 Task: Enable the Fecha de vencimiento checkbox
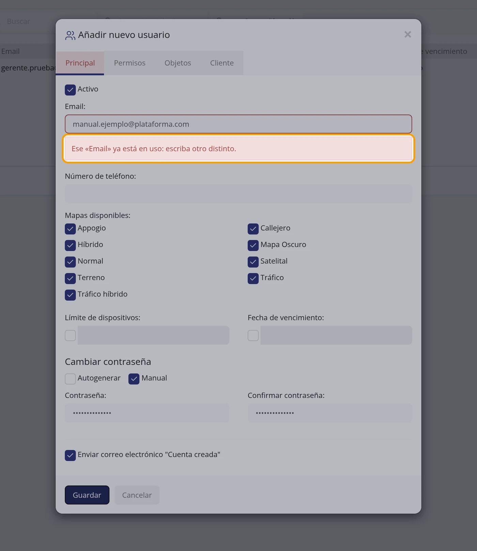click(253, 335)
